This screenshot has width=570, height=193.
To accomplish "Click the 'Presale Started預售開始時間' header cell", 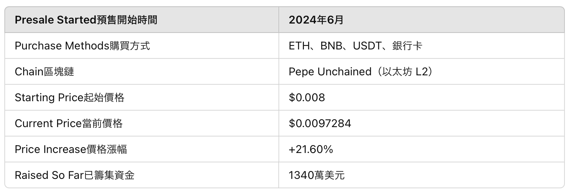I will [x=86, y=20].
